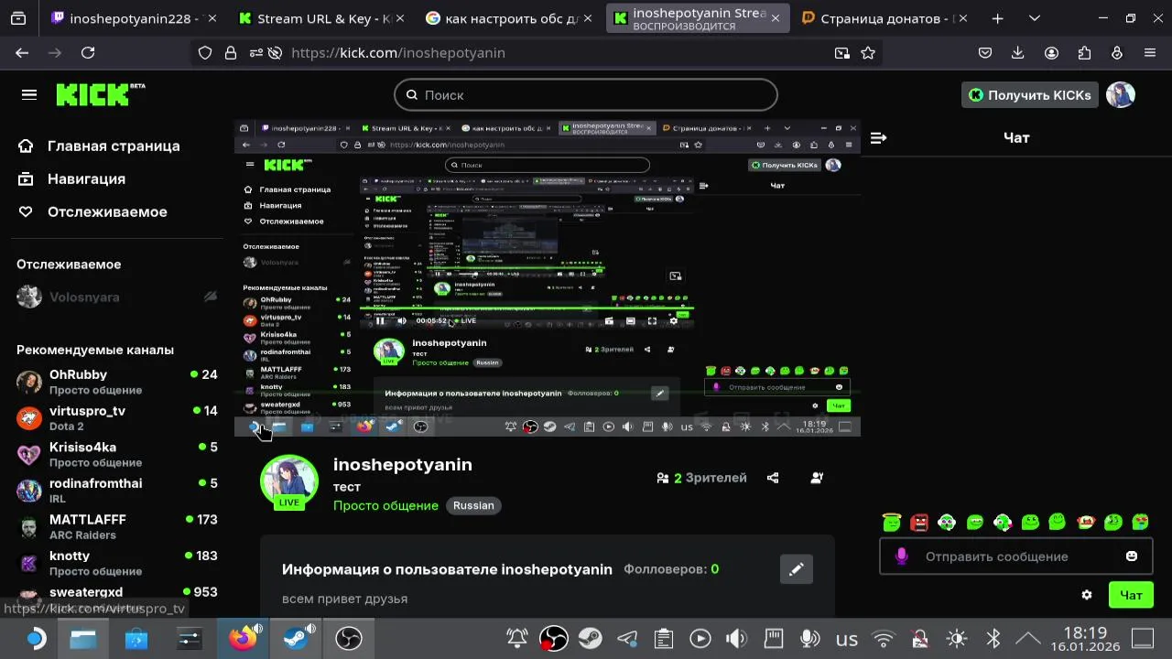Open the screen brightness tray control
Viewport: 1172px width, 659px height.
pos(956,638)
